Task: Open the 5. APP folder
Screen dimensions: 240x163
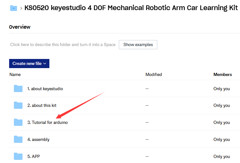Action: click(x=34, y=156)
